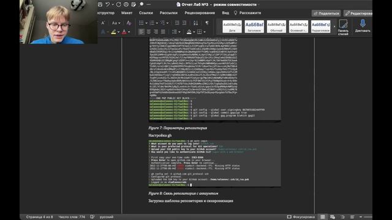392x220 pixels.
Task: Apply the Подзаголовок style
Action: coord(320,26)
